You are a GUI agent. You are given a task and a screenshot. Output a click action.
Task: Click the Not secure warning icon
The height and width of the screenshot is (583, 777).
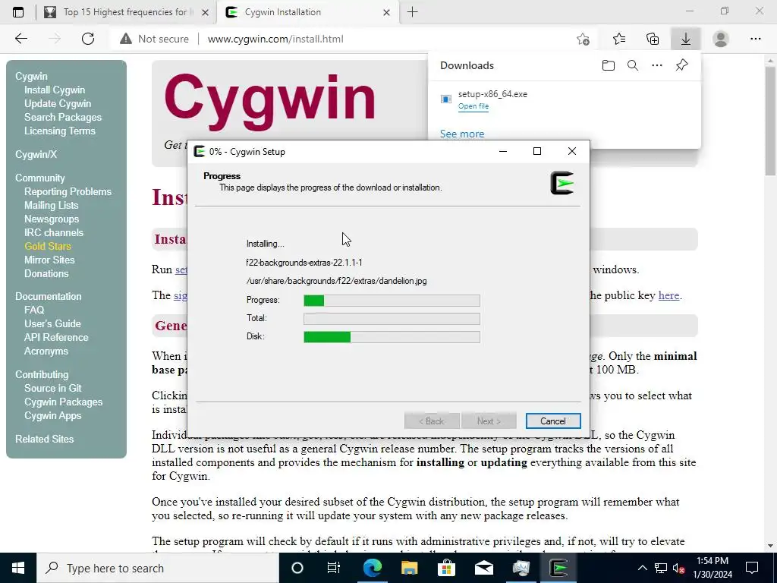(126, 39)
